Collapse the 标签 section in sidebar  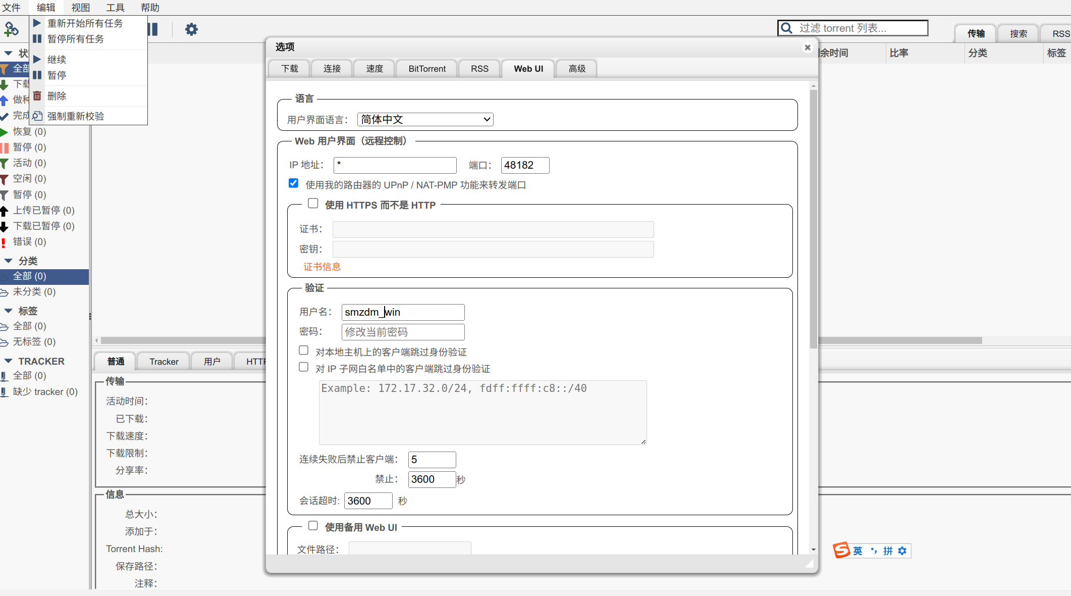(x=8, y=311)
